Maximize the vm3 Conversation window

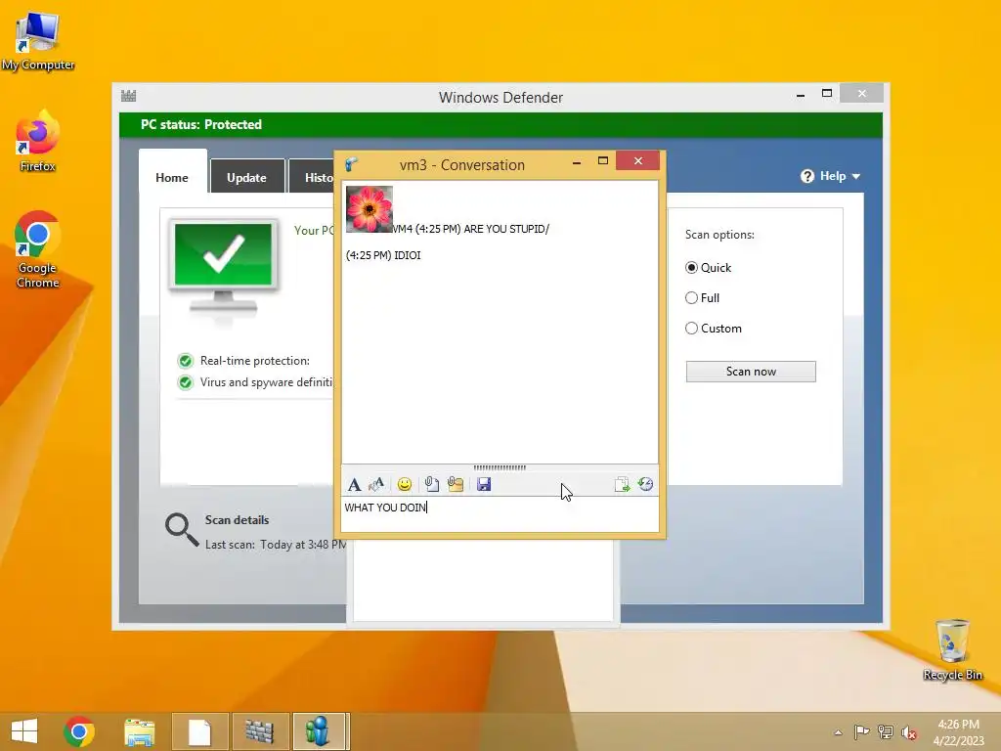pos(602,161)
